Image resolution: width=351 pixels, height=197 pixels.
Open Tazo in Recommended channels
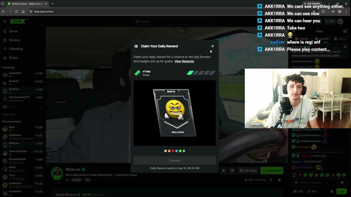point(22,177)
